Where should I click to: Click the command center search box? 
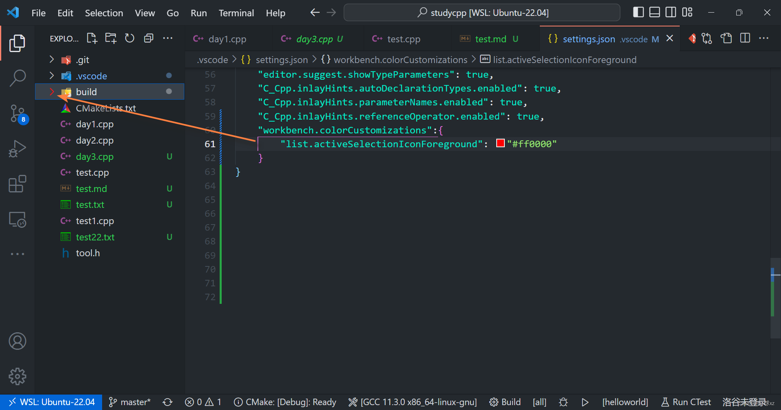pos(482,13)
